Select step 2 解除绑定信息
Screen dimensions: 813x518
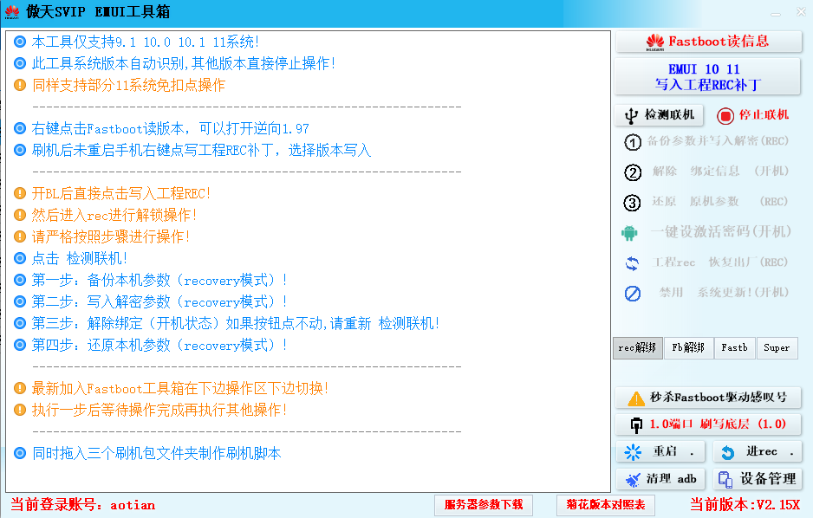(x=707, y=172)
